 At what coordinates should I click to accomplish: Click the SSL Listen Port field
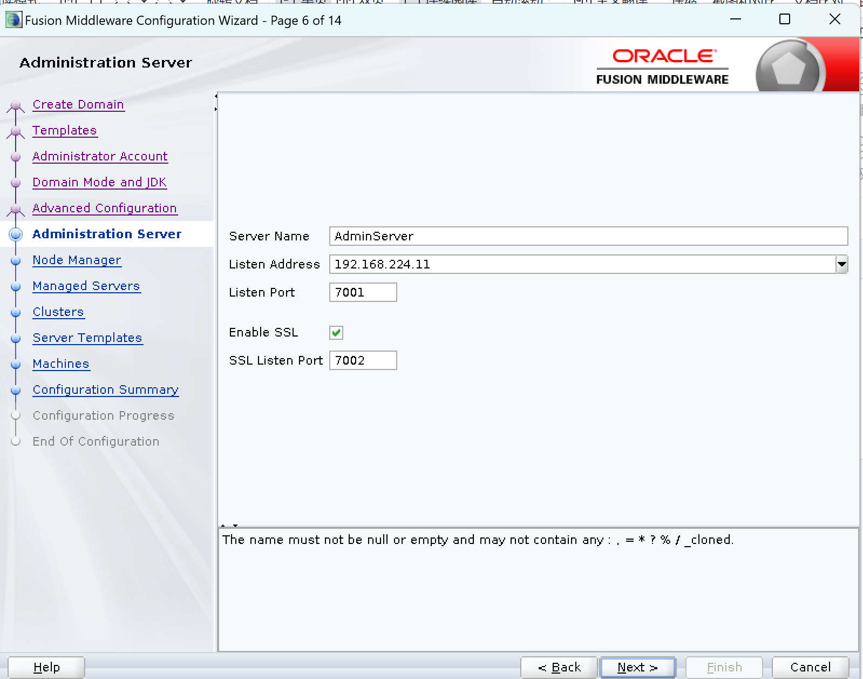[x=363, y=360]
